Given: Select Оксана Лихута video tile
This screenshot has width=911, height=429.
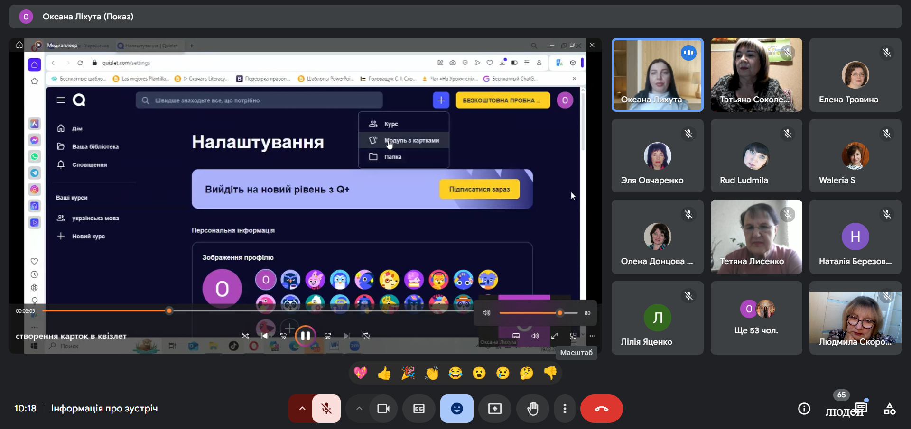Looking at the screenshot, I should tap(658, 75).
